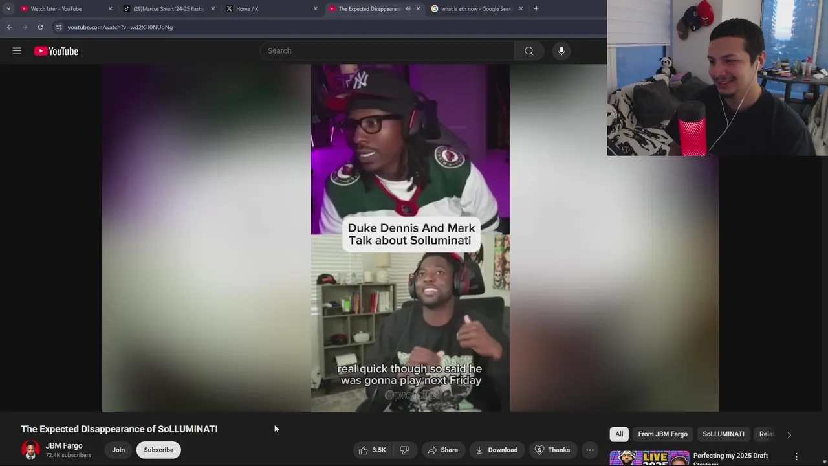Reload the page with the refresh icon

pyautogui.click(x=40, y=27)
